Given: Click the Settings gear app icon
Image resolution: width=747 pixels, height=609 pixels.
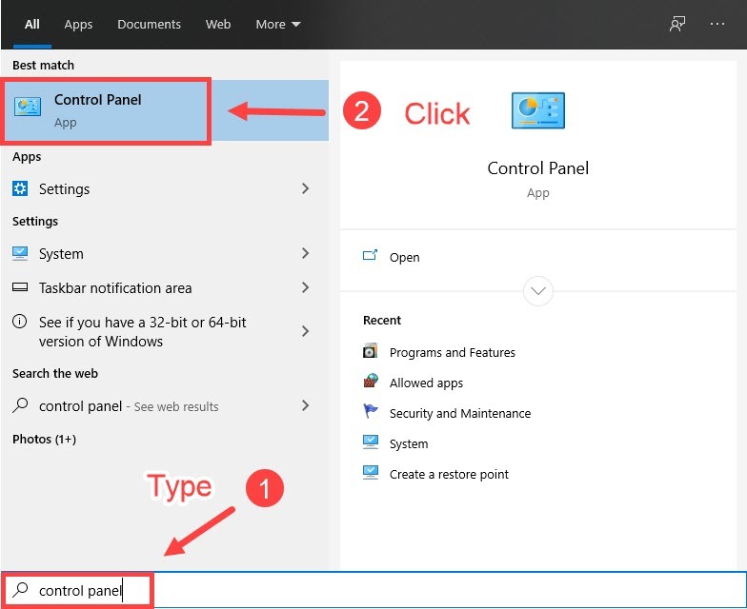Looking at the screenshot, I should point(20,188).
